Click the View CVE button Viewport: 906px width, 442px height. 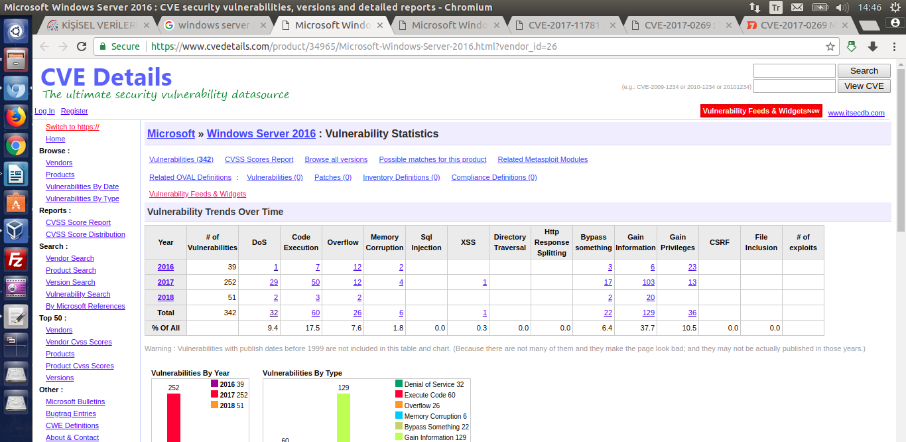click(864, 86)
